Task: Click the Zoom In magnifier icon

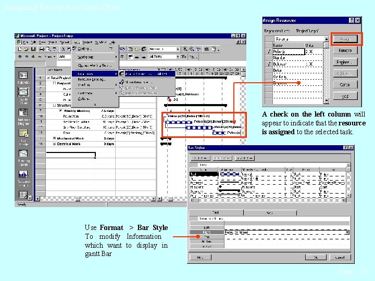Action: point(185,49)
